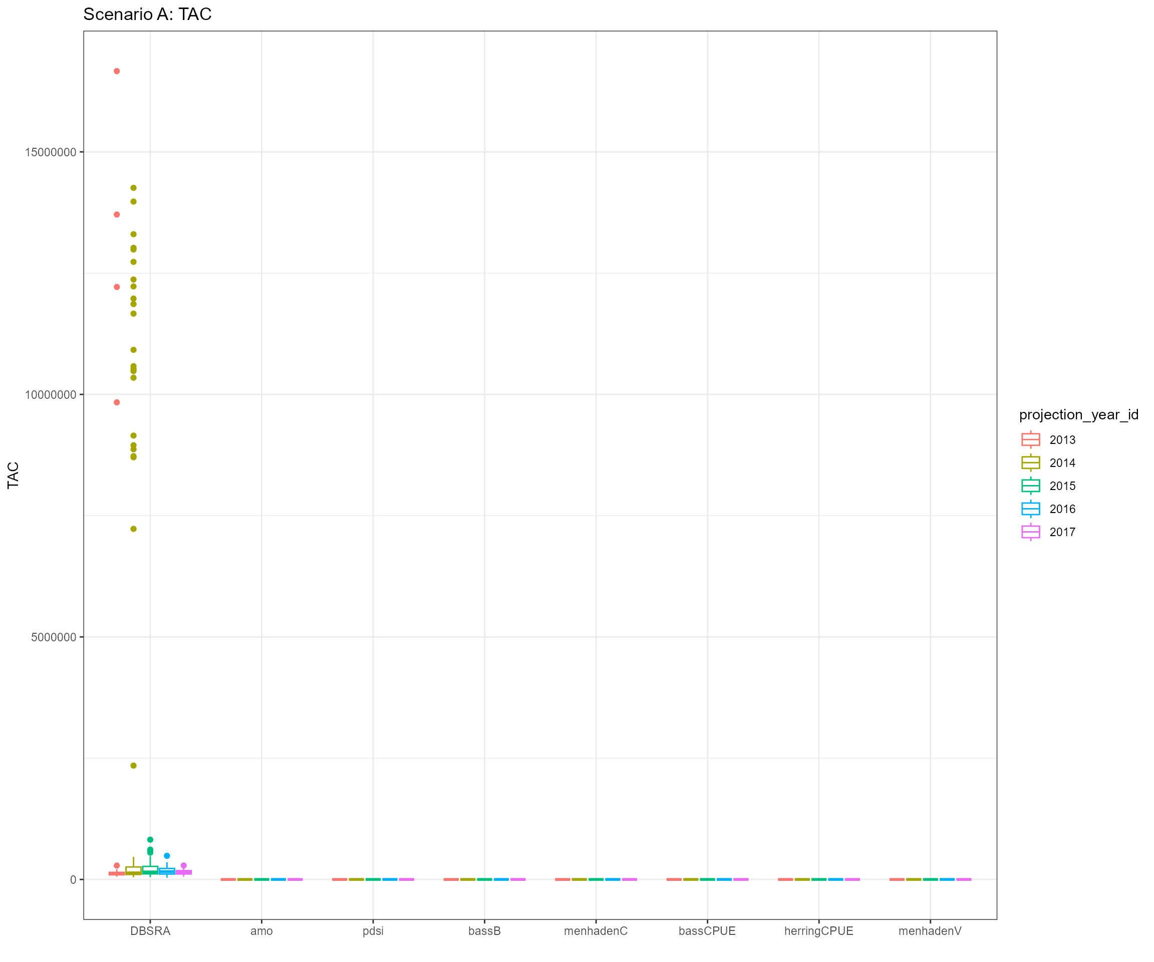This screenshot has width=1154, height=962.
Task: Click the x-axis label menhadenC
Action: (596, 930)
